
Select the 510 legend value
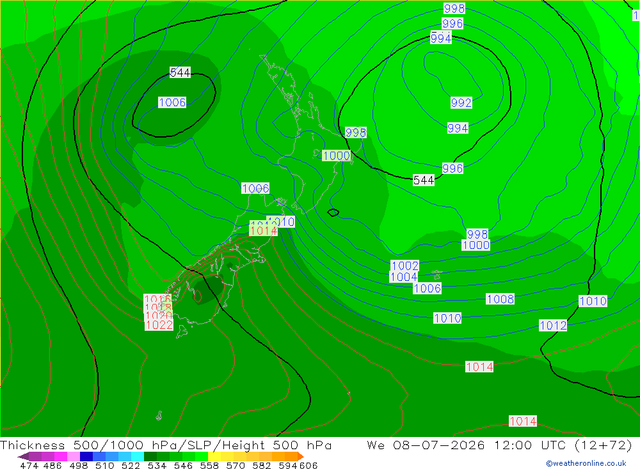105,465
